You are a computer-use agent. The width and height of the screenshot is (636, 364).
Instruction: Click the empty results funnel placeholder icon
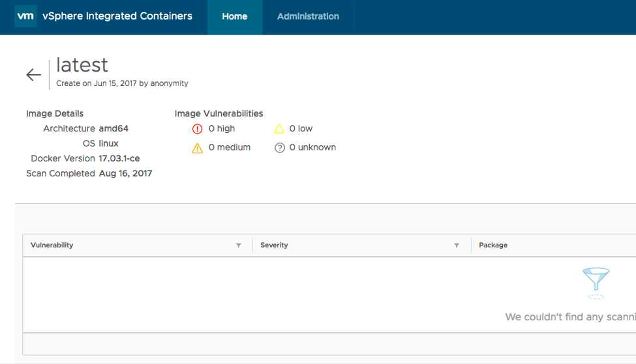(596, 283)
